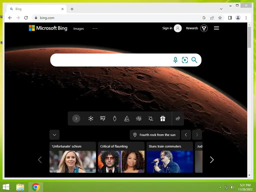This screenshot has width=256, height=192.
Task: Expand the holiday icon strip with the arrow
Action: [x=76, y=118]
